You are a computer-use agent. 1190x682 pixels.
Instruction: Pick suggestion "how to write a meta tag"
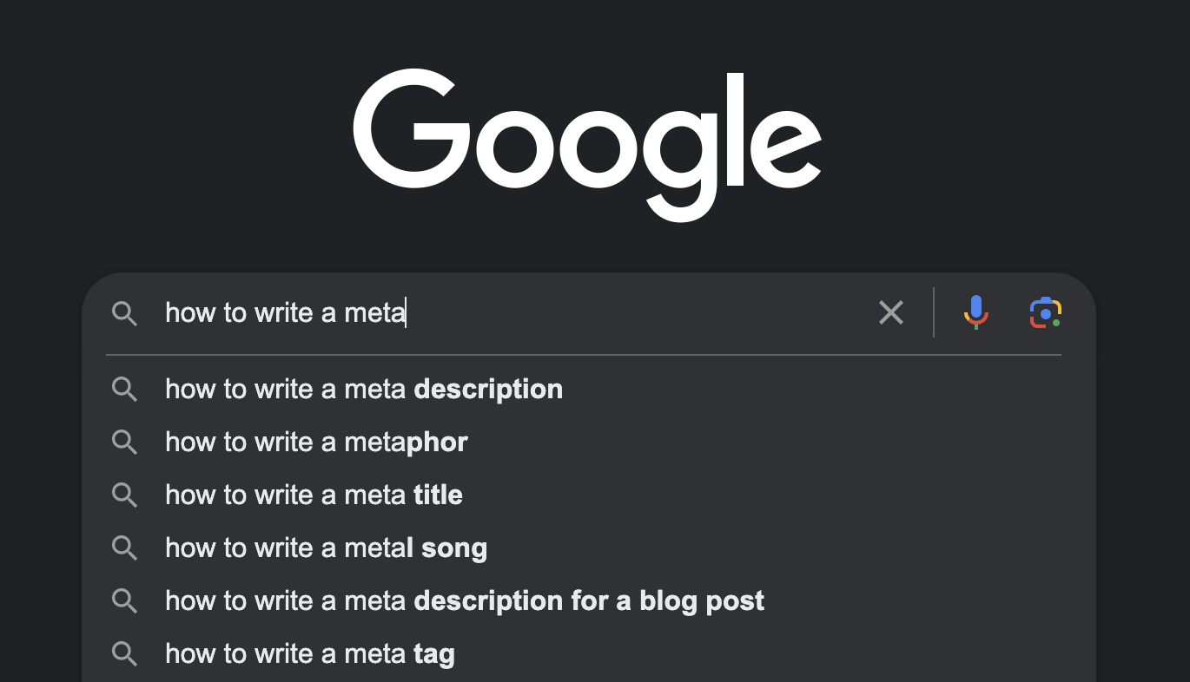coord(589,654)
